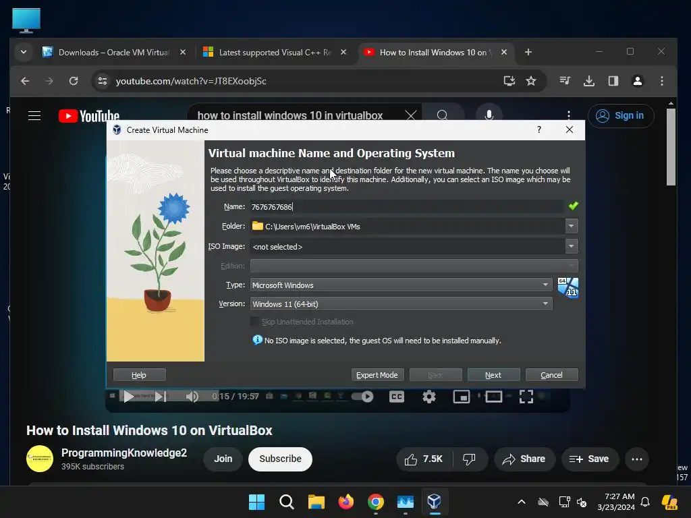This screenshot has height=518, width=691.
Task: Click the Windows 11 64-bit OS type icon
Action: 568,287
